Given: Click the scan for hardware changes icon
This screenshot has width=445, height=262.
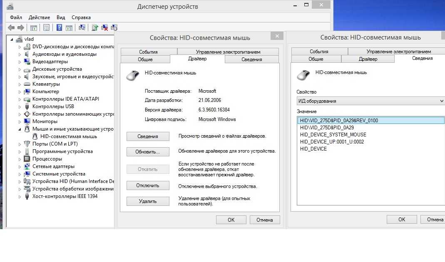Looking at the screenshot, I should 82,27.
